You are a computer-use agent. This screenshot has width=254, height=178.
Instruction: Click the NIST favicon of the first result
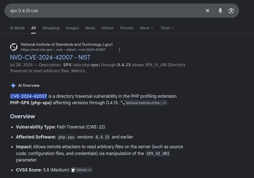(14, 47)
